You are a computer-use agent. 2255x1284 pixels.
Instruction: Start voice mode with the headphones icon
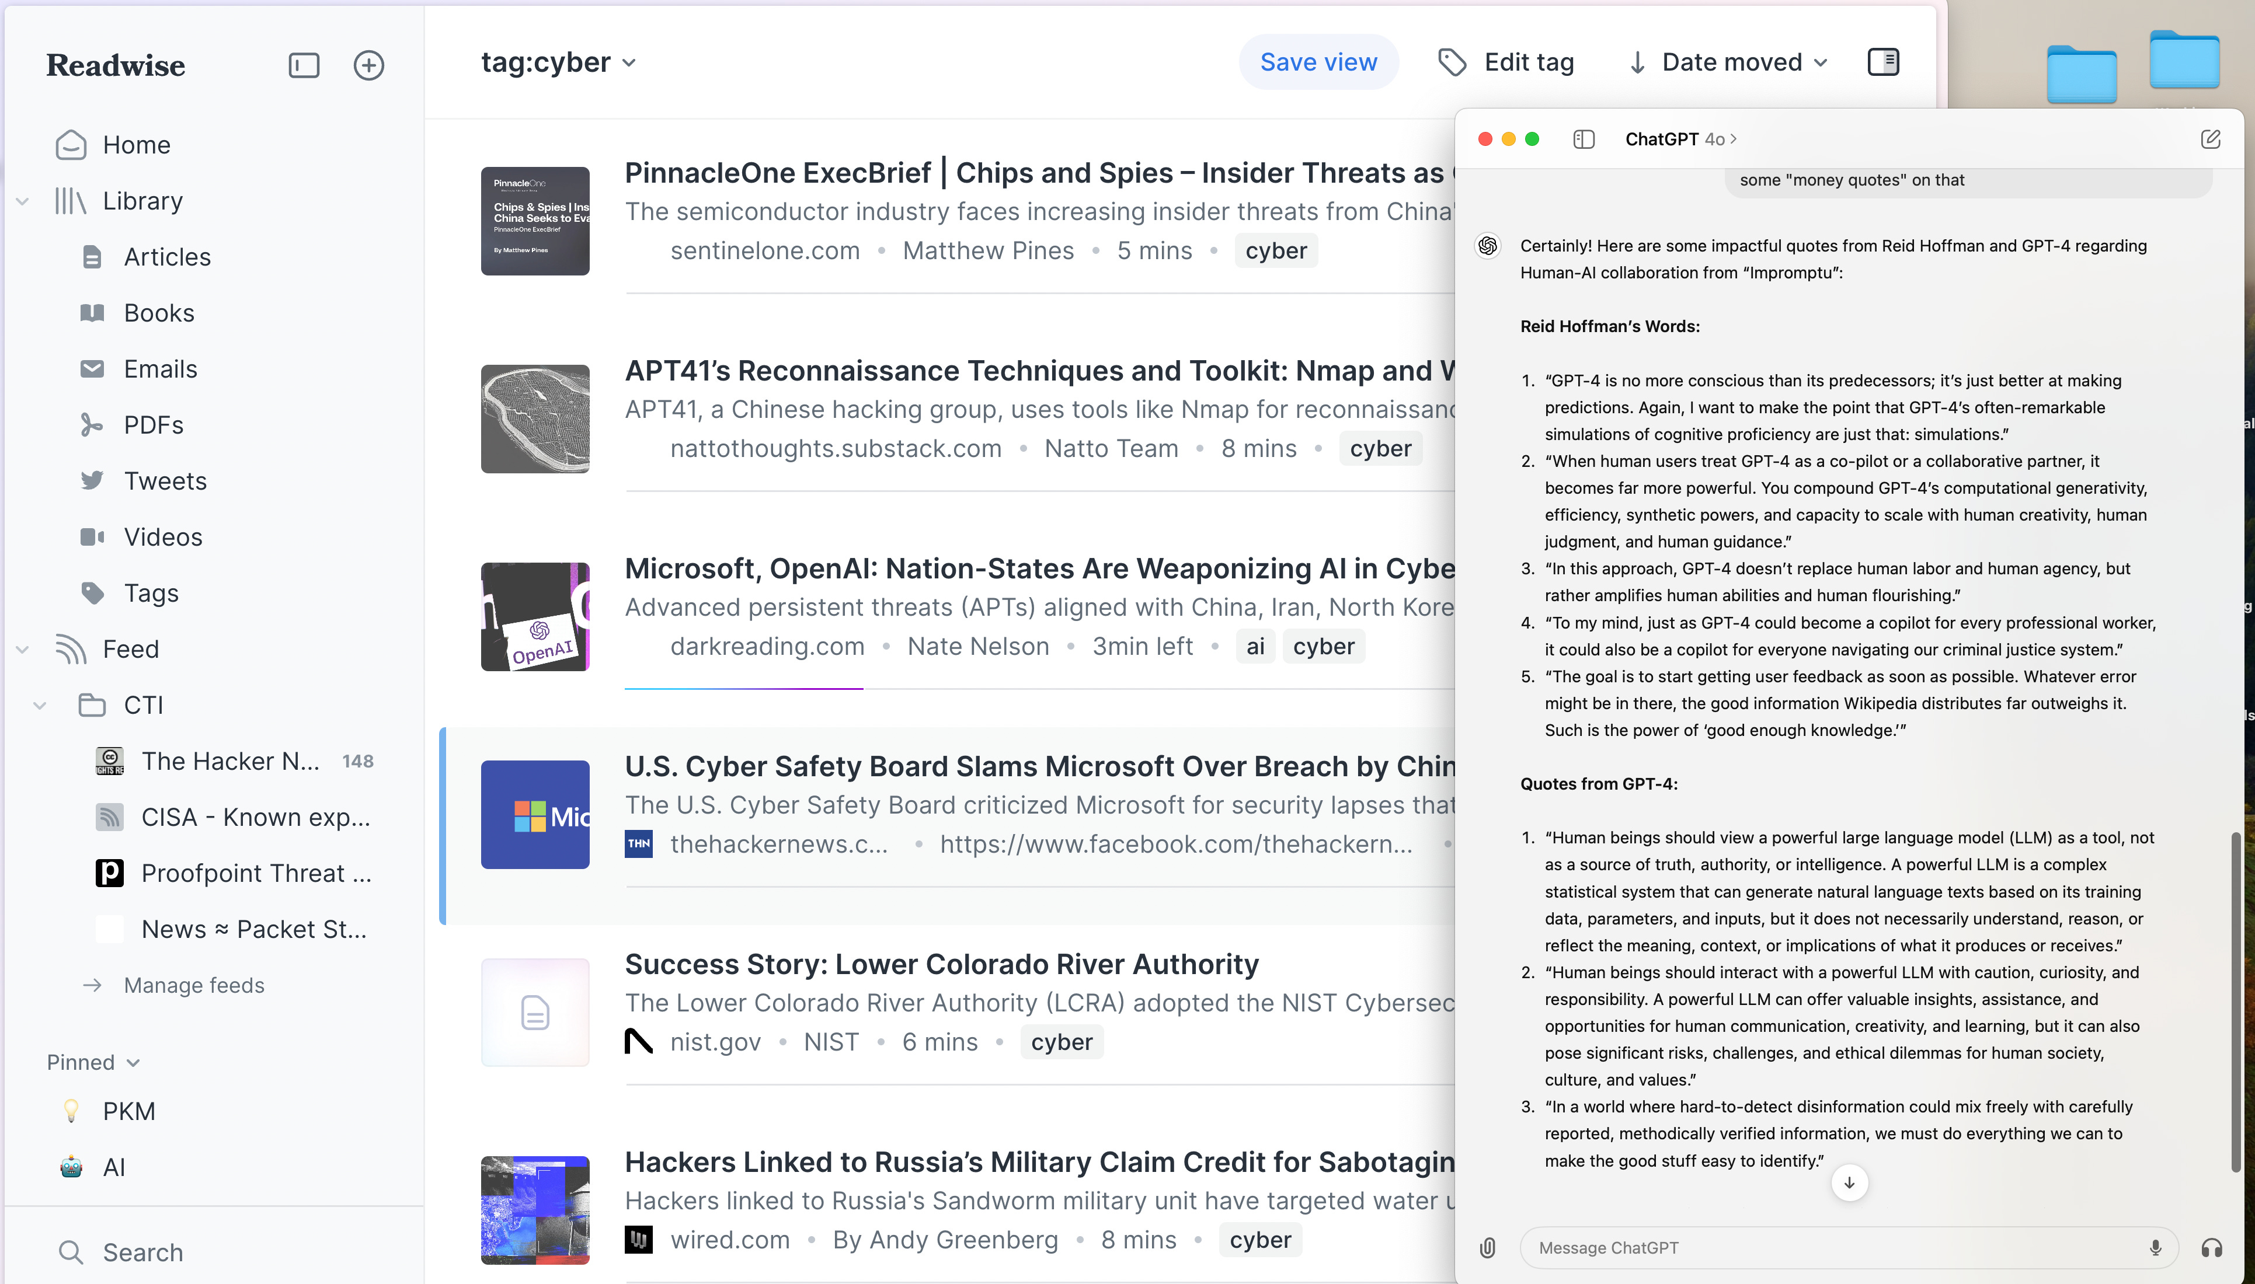[2212, 1248]
